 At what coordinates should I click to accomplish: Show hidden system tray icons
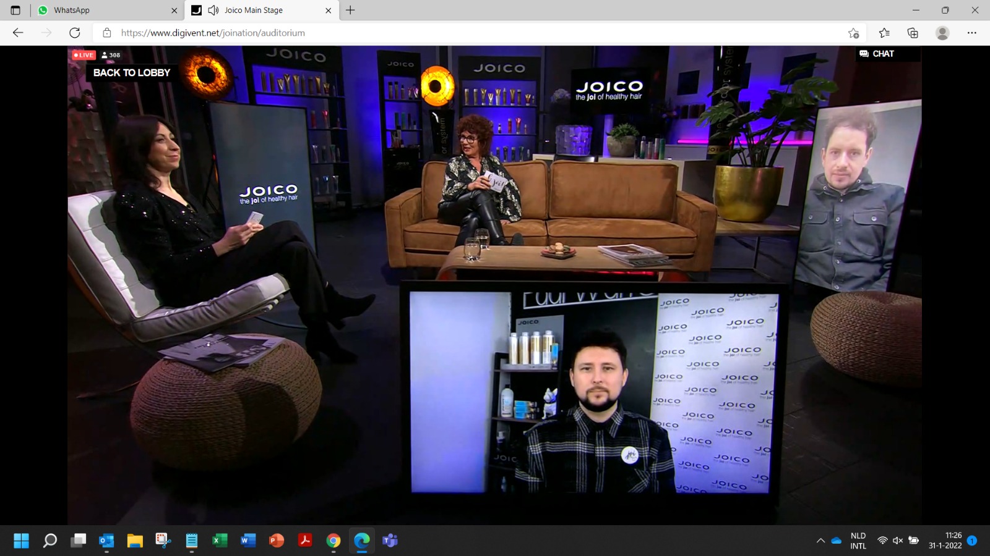(x=820, y=541)
